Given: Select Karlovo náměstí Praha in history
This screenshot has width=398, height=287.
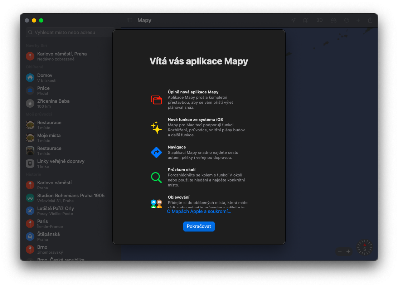Looking at the screenshot, I should pyautogui.click(x=70, y=185).
